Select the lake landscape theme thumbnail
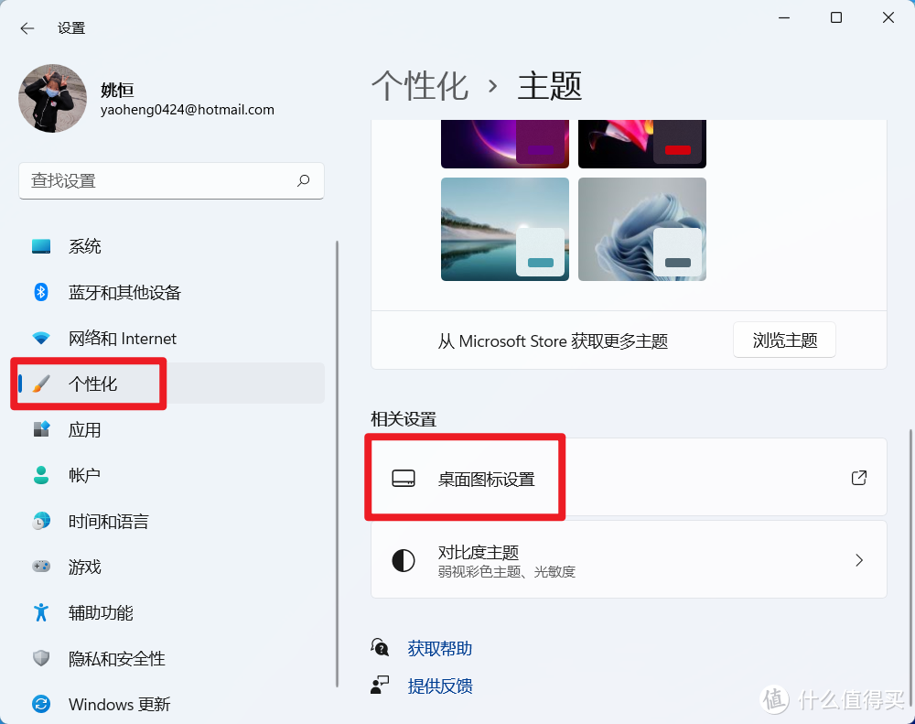Image resolution: width=915 pixels, height=724 pixels. (x=504, y=229)
